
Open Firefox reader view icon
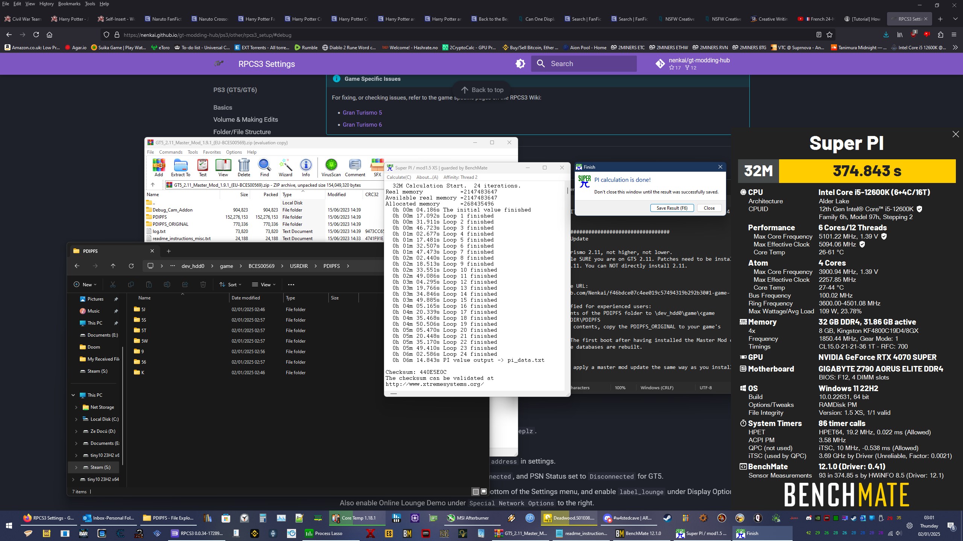(819, 35)
